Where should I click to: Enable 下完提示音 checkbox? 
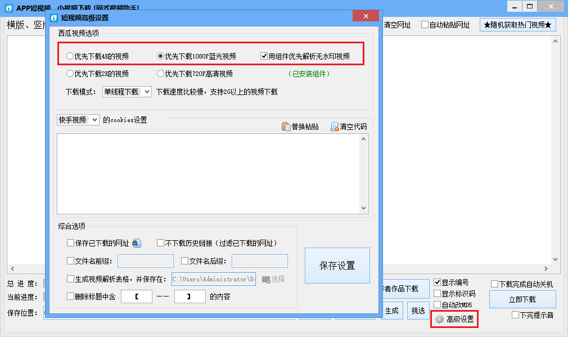[516, 315]
